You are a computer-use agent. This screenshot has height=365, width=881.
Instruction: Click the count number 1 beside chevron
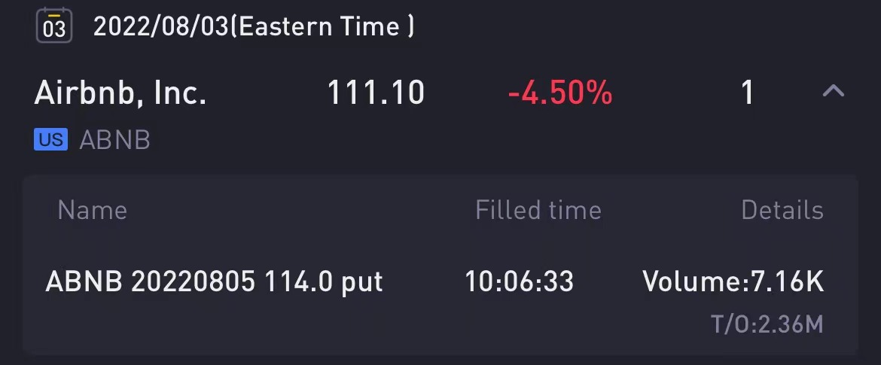(747, 93)
